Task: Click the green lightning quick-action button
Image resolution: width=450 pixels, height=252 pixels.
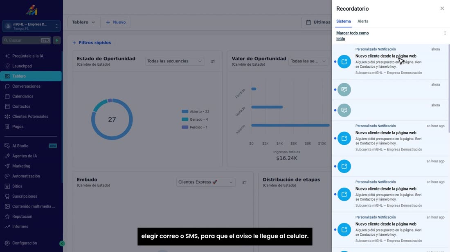Action: coord(57,40)
